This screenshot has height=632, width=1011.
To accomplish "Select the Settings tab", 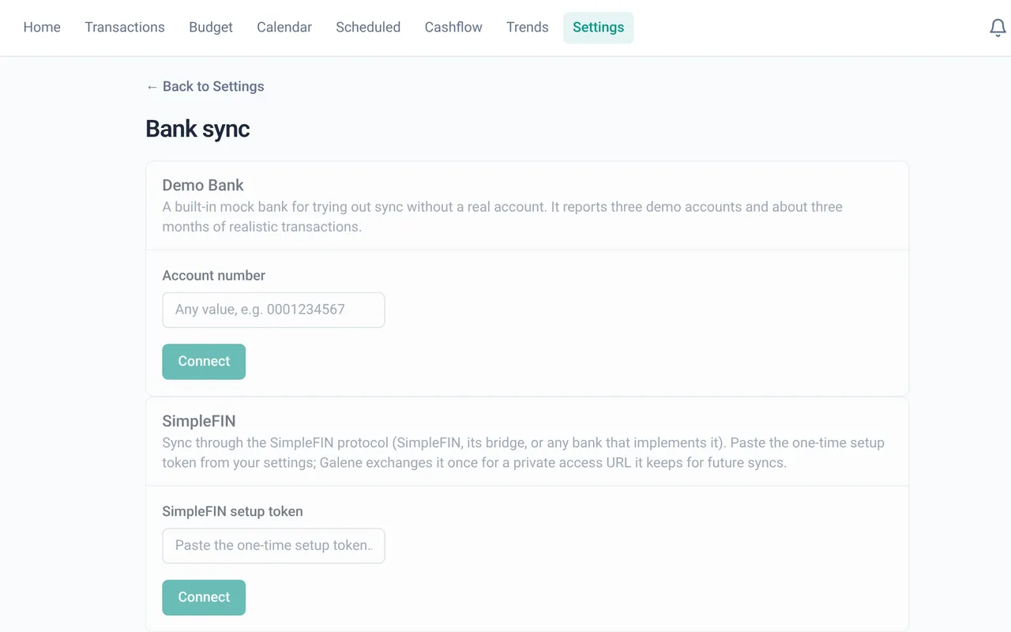I will pos(598,28).
